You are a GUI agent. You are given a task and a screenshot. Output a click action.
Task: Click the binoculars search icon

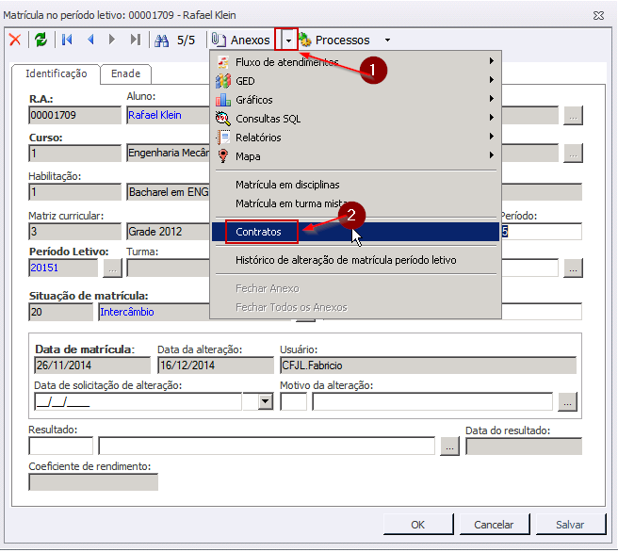pos(161,40)
